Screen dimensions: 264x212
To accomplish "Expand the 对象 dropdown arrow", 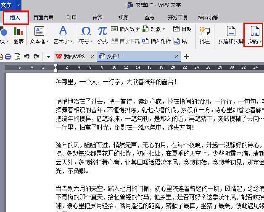I will click(x=164, y=29).
